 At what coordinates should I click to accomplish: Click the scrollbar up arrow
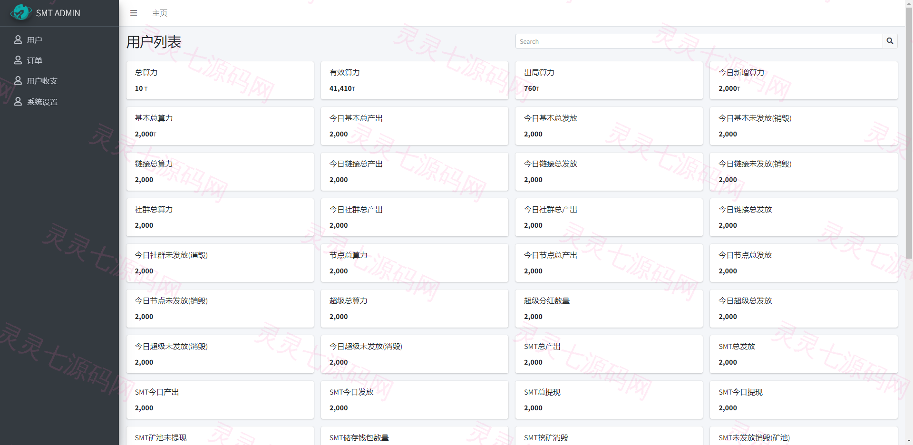[909, 3]
